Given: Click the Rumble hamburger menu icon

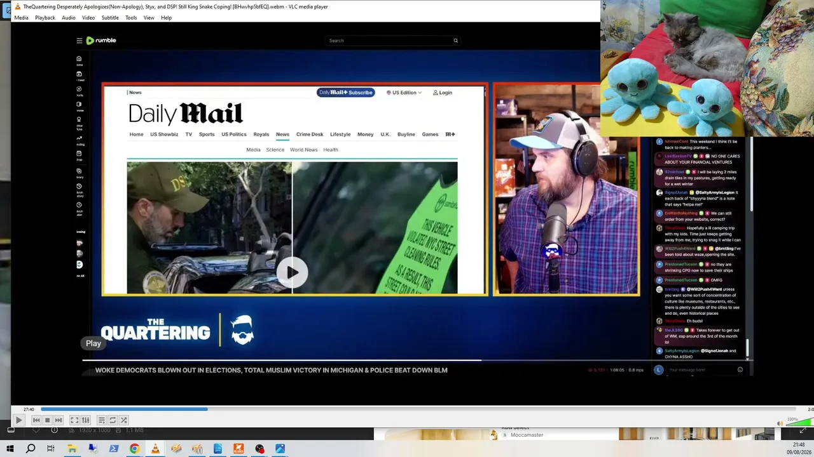Looking at the screenshot, I should [x=79, y=41].
